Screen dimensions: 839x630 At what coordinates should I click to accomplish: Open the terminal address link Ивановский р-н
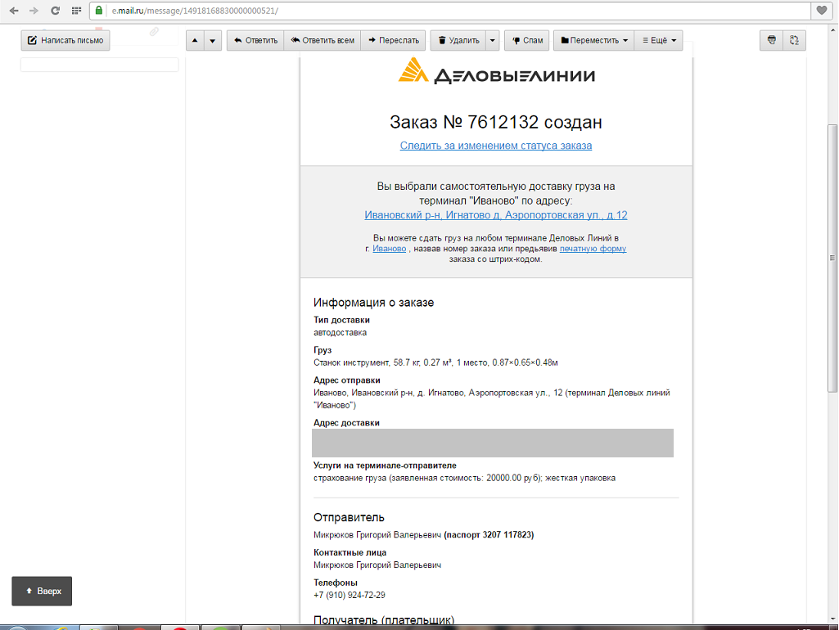(496, 215)
